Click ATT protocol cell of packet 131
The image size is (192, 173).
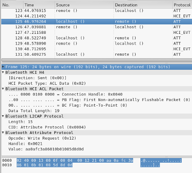pos(177,54)
